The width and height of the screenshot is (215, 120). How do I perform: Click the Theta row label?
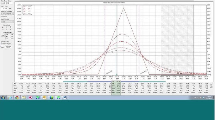[x=15, y=89]
